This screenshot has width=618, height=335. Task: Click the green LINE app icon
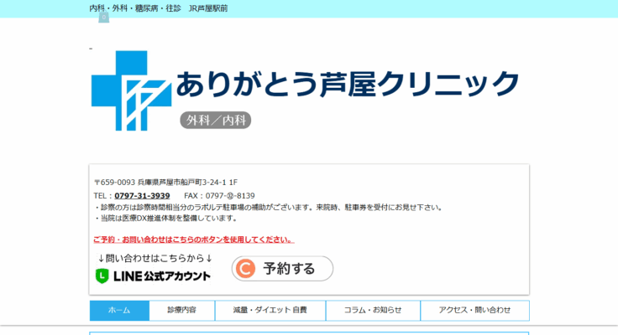click(102, 275)
